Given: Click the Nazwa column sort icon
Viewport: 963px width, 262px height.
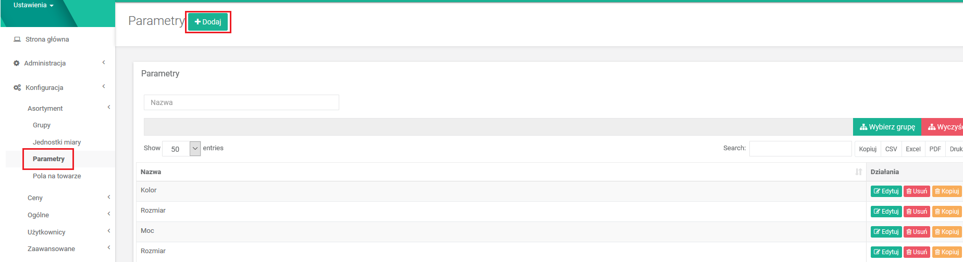Looking at the screenshot, I should [858, 172].
